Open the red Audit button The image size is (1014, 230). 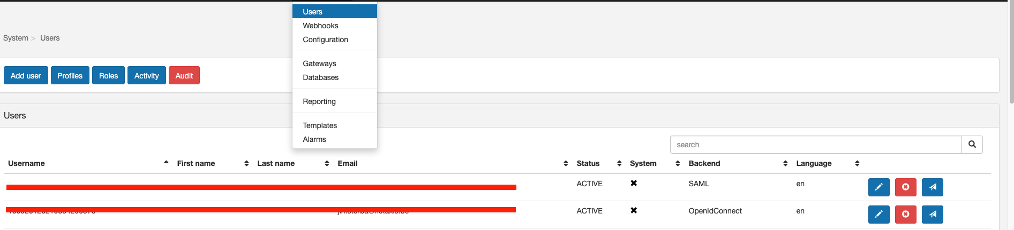point(184,76)
